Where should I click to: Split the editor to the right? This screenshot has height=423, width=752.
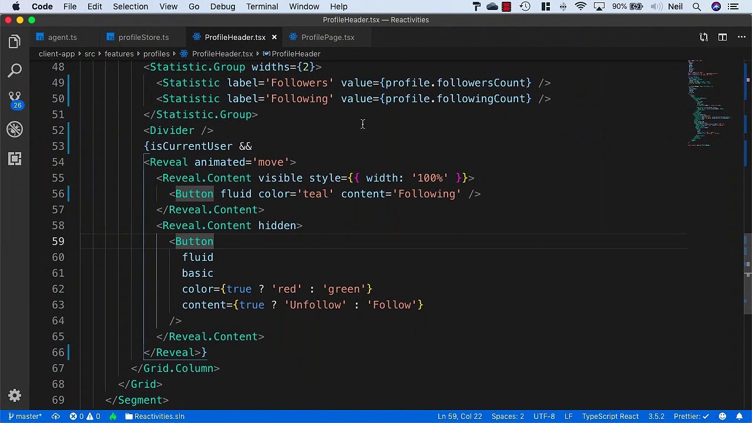(x=723, y=37)
